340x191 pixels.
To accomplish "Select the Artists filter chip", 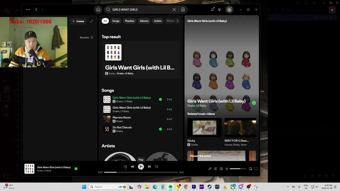I will click(158, 21).
